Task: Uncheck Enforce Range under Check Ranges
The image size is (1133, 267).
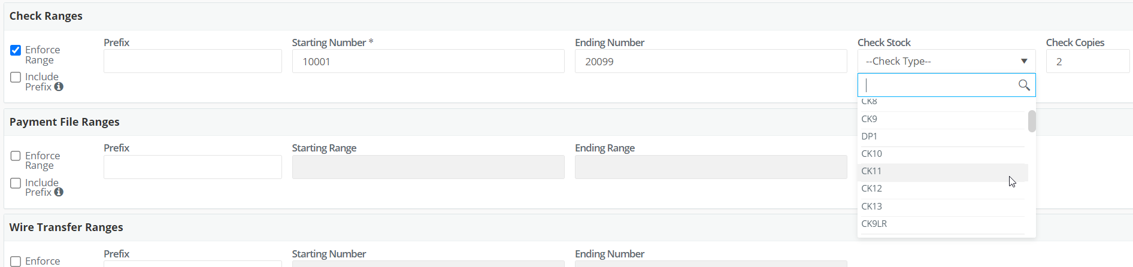Action: (16, 50)
